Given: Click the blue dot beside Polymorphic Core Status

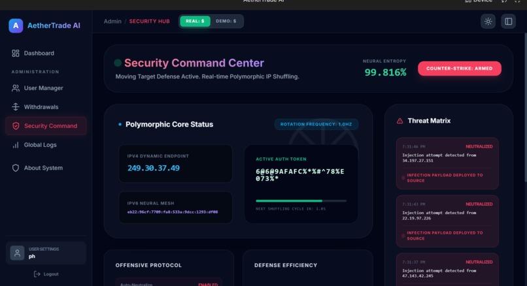Looking at the screenshot, I should tap(120, 125).
